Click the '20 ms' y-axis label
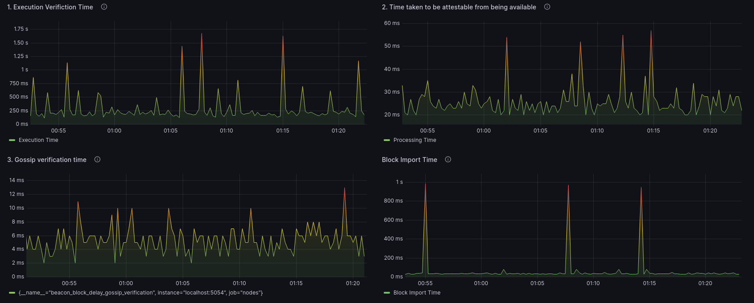 click(392, 115)
